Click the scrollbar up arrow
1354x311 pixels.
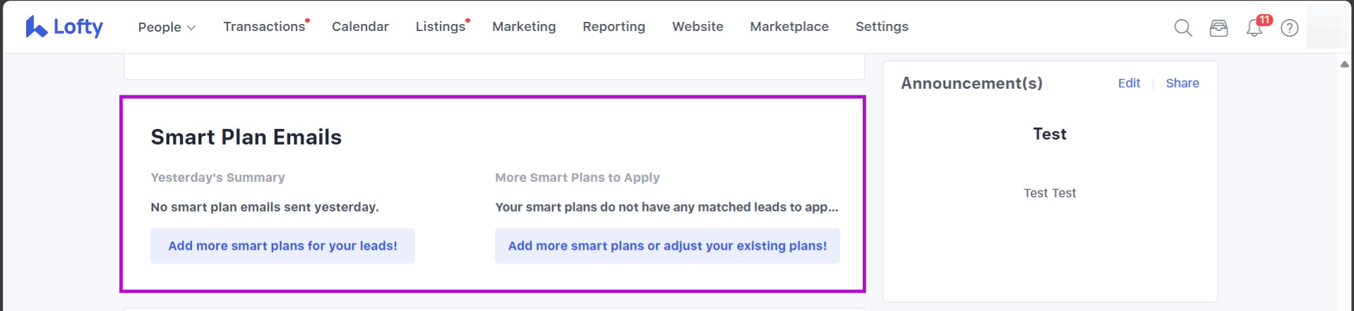1345,64
